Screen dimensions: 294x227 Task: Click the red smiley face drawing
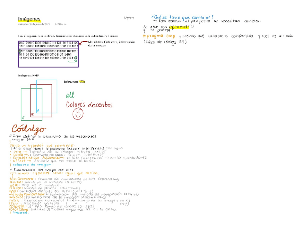coord(78,114)
